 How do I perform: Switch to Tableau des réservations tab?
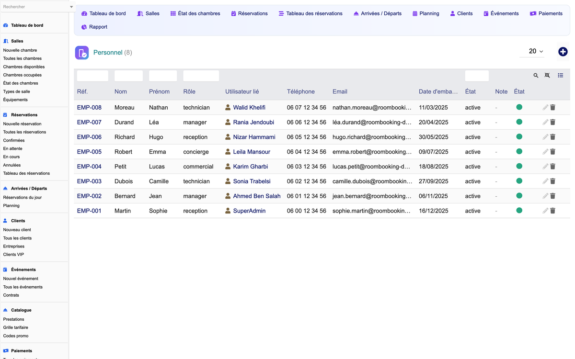click(310, 13)
